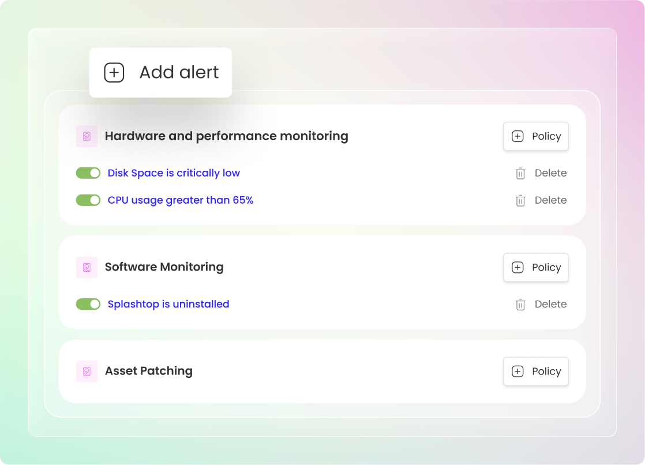
Task: Add Policy to Hardware and performance monitoring
Action: (535, 136)
